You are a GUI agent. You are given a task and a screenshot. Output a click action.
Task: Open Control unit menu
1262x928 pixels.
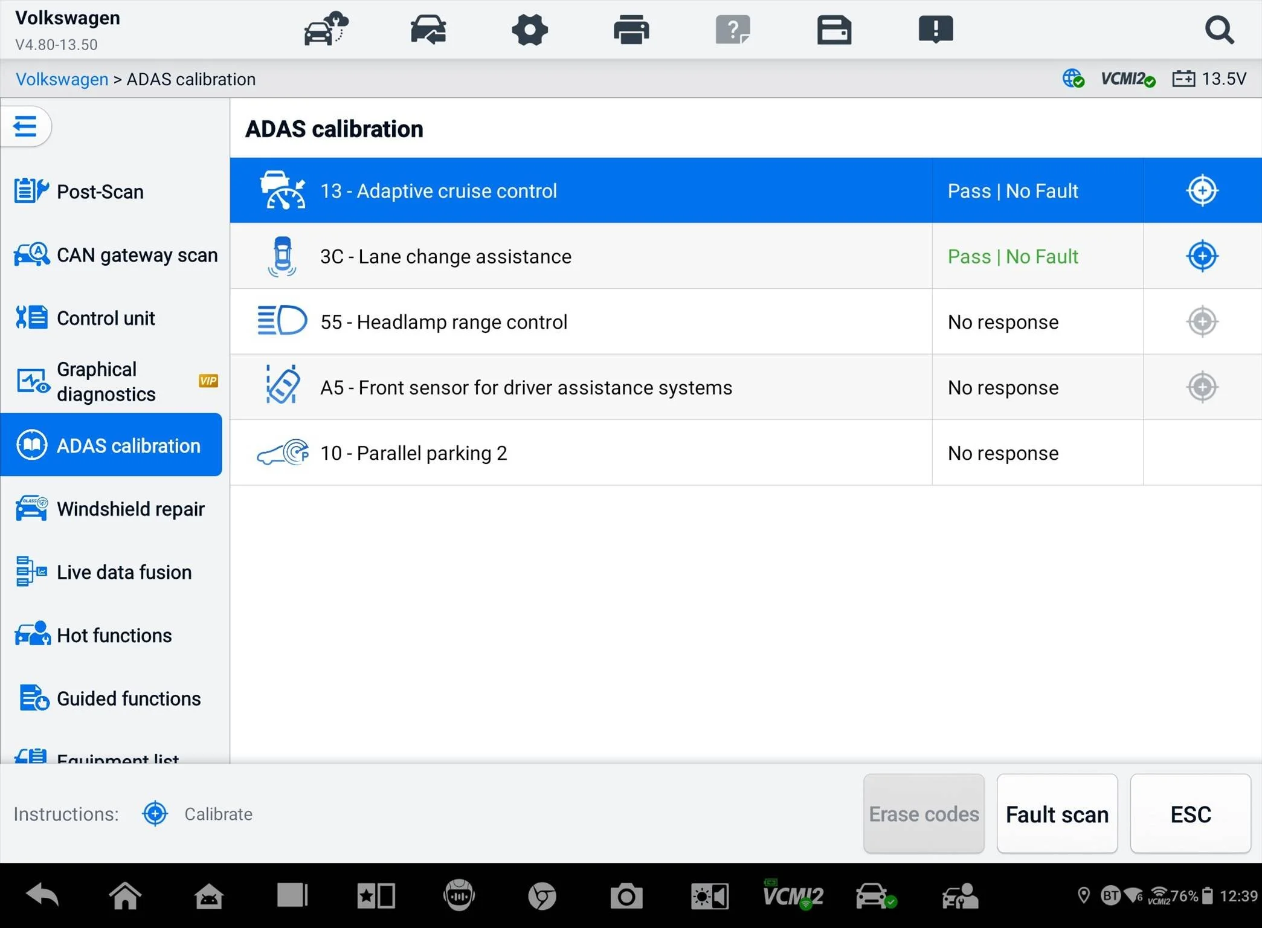[111, 318]
